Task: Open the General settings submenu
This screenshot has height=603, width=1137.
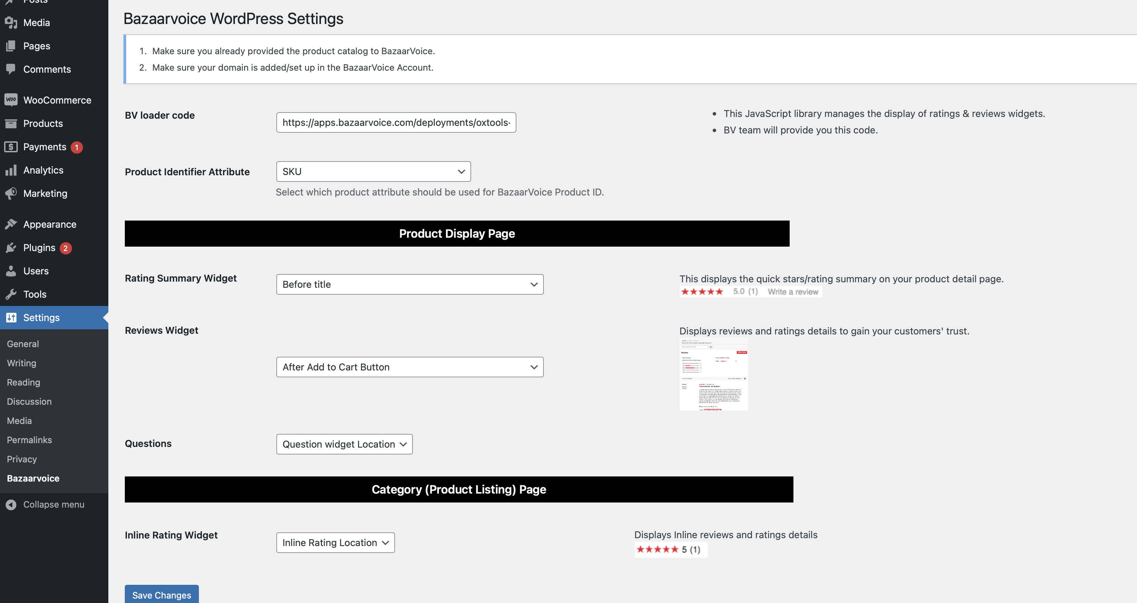Action: coord(23,344)
